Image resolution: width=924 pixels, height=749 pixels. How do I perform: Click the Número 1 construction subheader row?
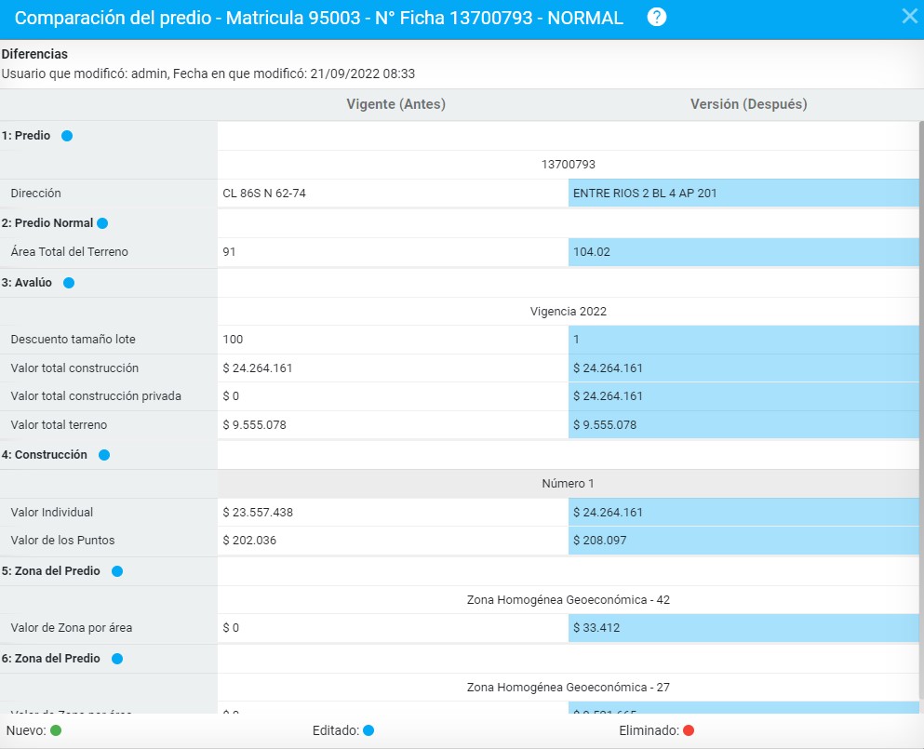pos(568,484)
